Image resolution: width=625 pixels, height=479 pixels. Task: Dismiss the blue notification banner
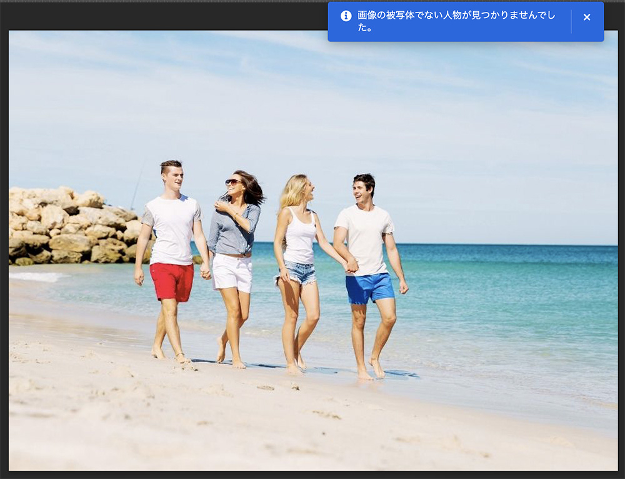tap(586, 18)
